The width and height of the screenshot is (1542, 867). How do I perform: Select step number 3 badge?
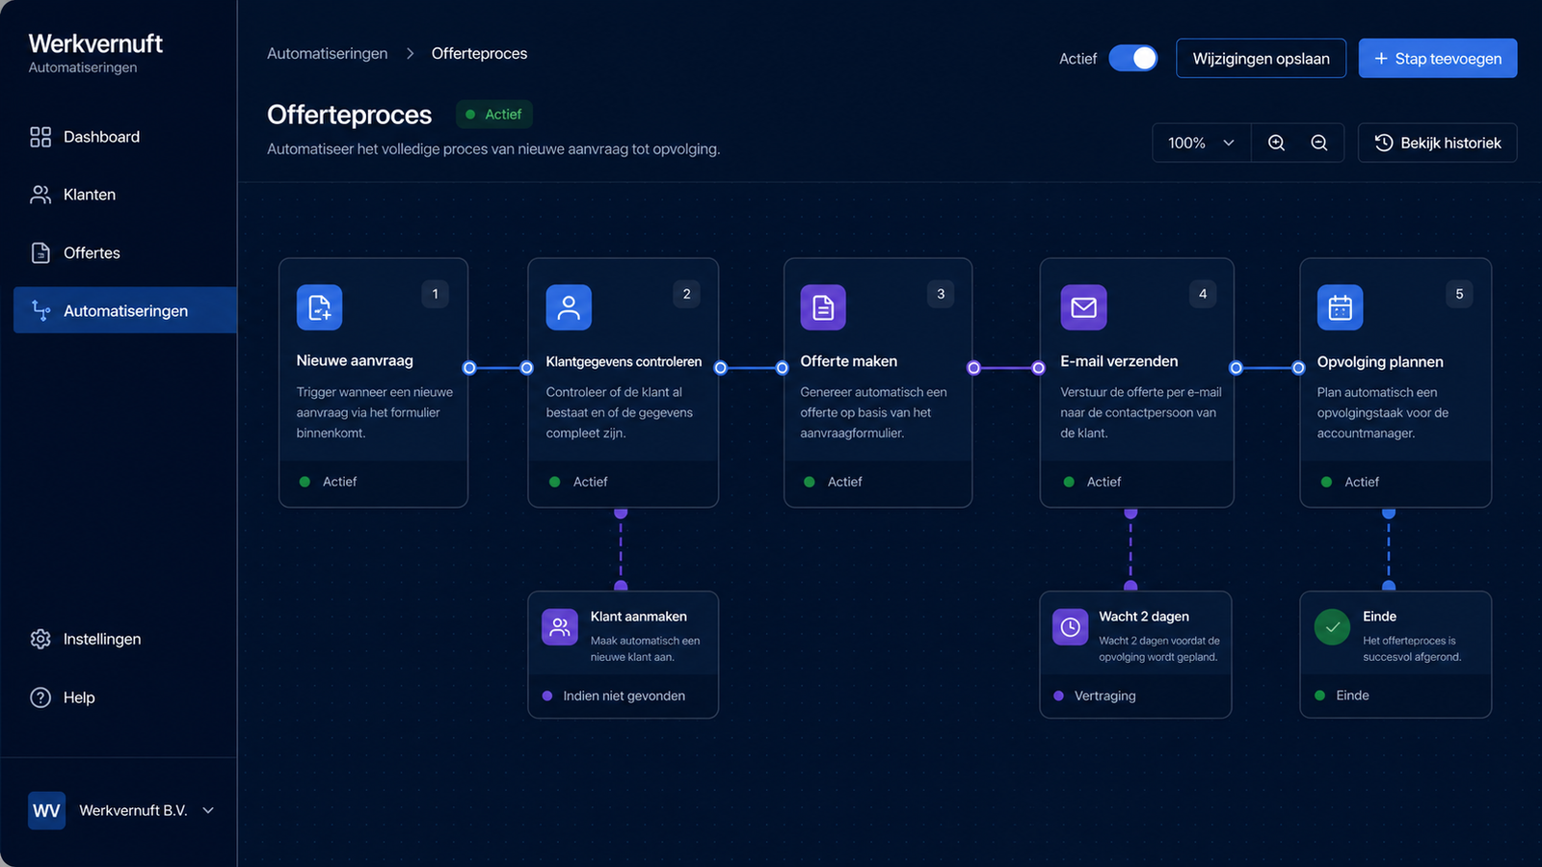[941, 294]
